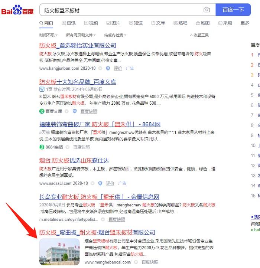Viewport: 260px width, 268px height.
Task: Expand 所有网页和文件 dropdown
Action: coord(81,35)
